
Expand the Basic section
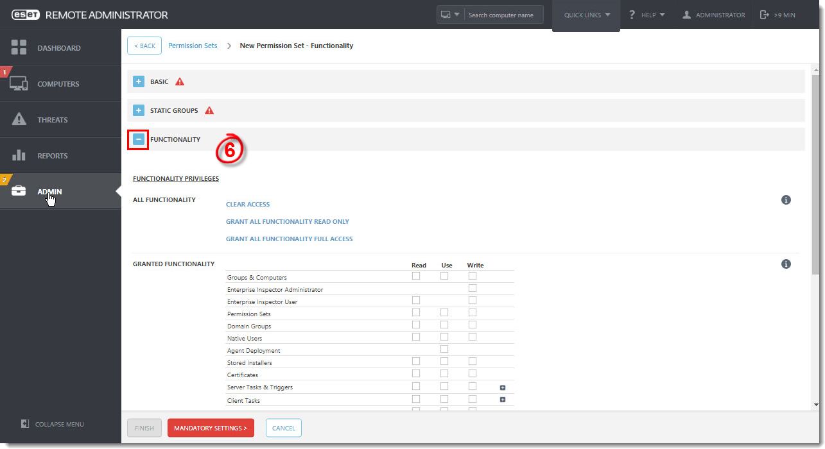139,81
